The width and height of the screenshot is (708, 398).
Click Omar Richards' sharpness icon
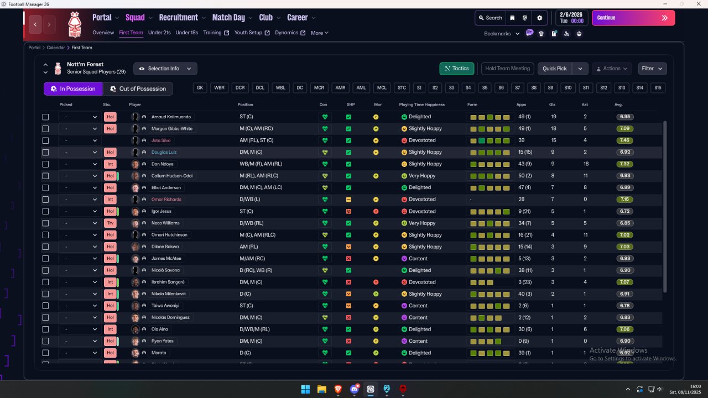coord(348,200)
